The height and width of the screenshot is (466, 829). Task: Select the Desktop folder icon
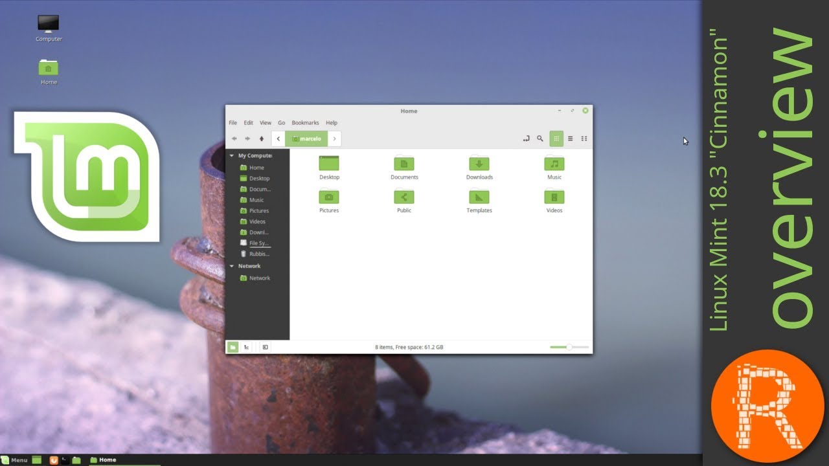(x=329, y=163)
